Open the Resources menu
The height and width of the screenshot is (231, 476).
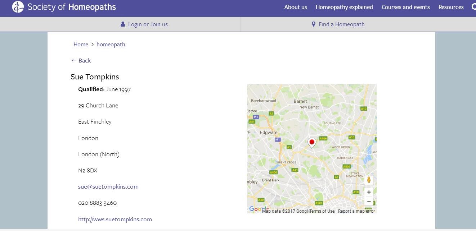coord(451,7)
